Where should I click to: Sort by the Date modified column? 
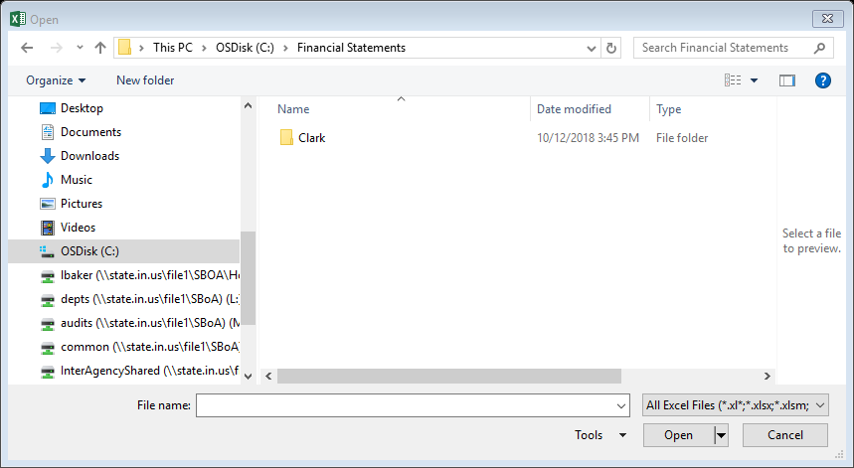tap(574, 109)
